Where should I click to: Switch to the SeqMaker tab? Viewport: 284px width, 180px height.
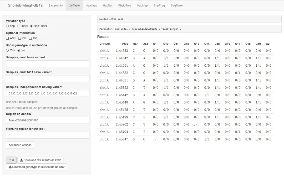tap(177, 6)
